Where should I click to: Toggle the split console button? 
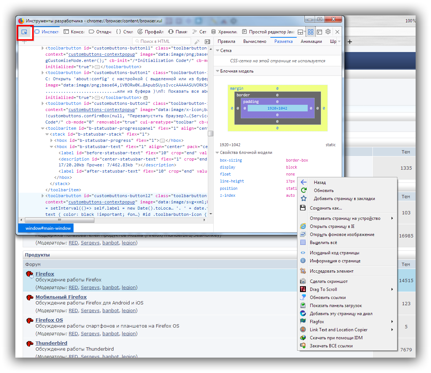[319, 32]
